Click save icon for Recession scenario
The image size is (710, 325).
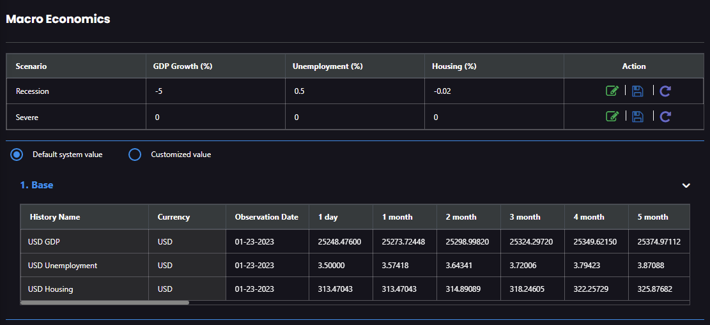[x=637, y=91]
